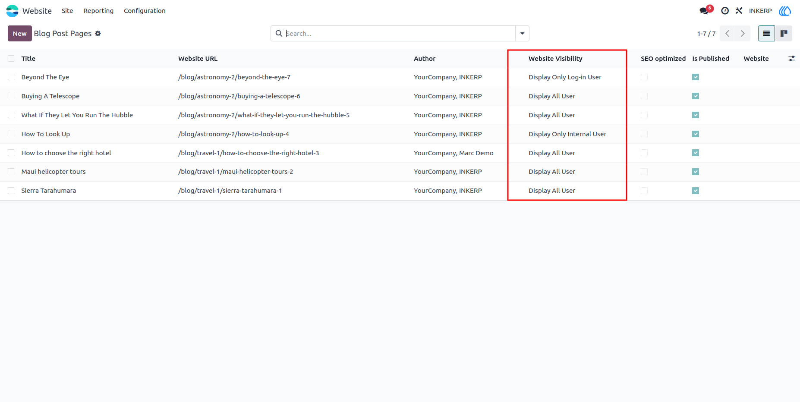Click Display Only Log-in User cell

coord(565,77)
